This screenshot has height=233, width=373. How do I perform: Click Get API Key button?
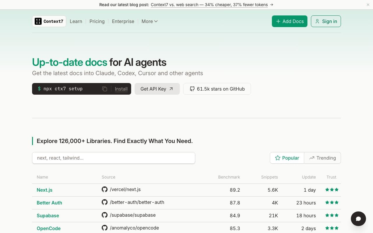(x=157, y=89)
